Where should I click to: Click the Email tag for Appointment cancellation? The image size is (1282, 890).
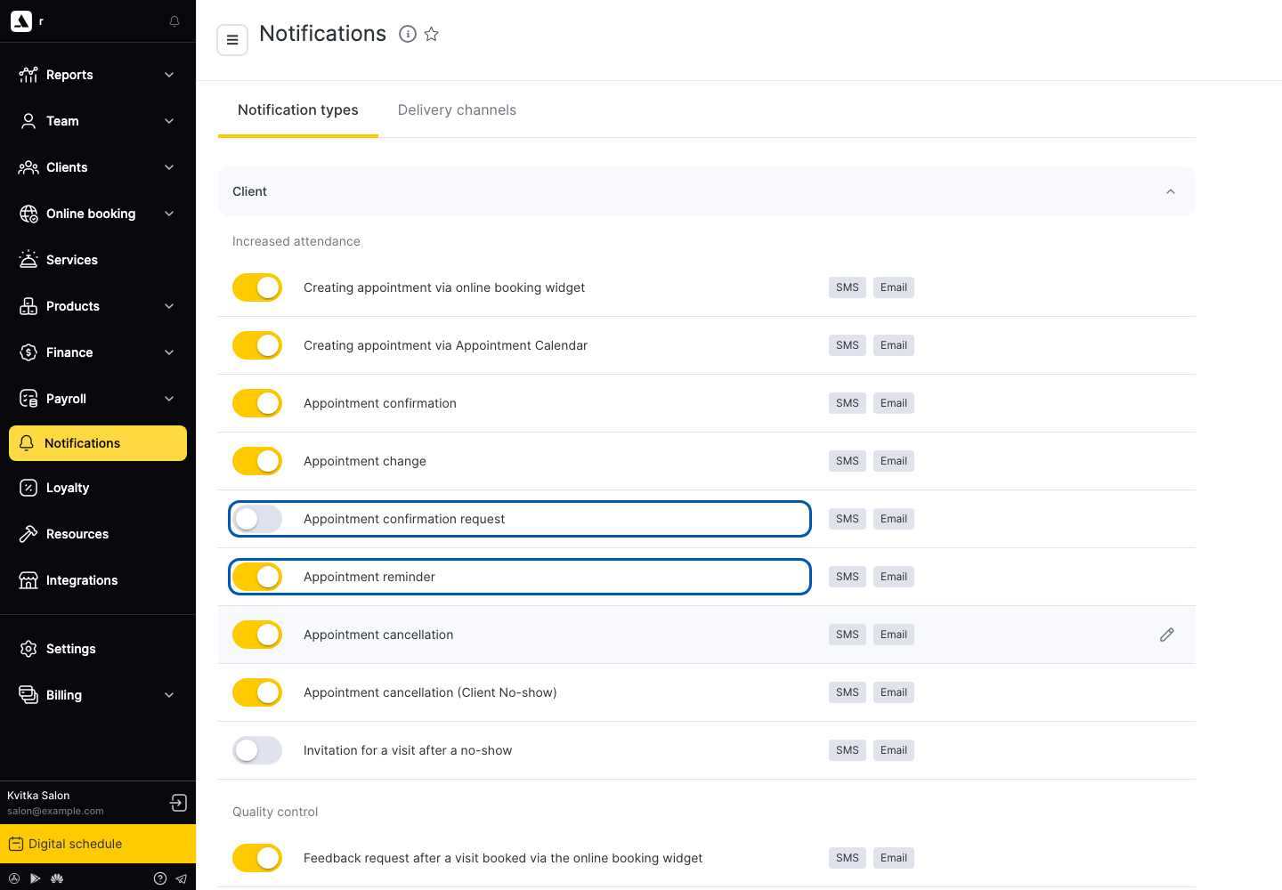tap(894, 635)
